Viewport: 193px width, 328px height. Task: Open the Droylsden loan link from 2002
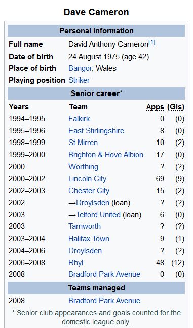[93, 203]
